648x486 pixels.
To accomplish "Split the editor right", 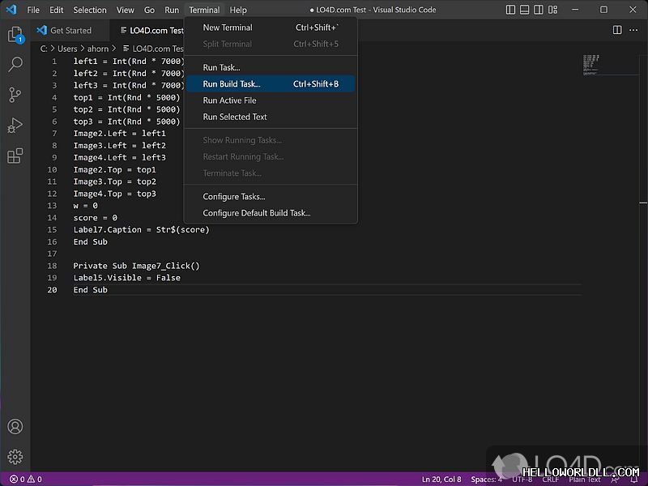I will coord(617,30).
